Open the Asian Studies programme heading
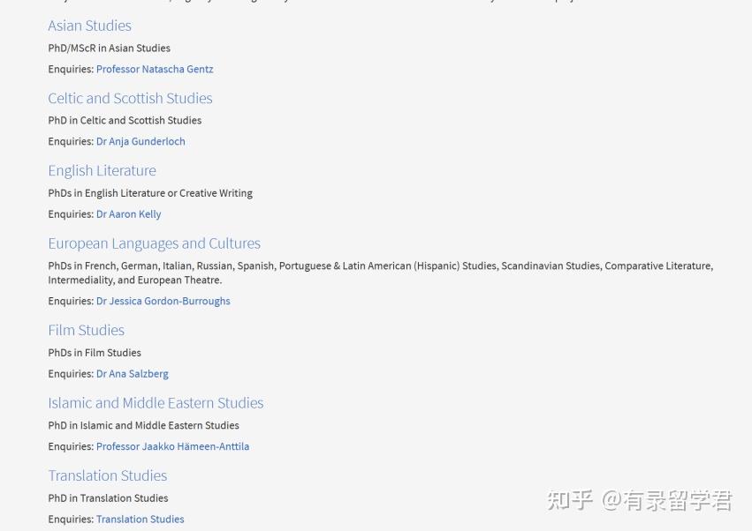This screenshot has height=531, width=752. coord(89,26)
